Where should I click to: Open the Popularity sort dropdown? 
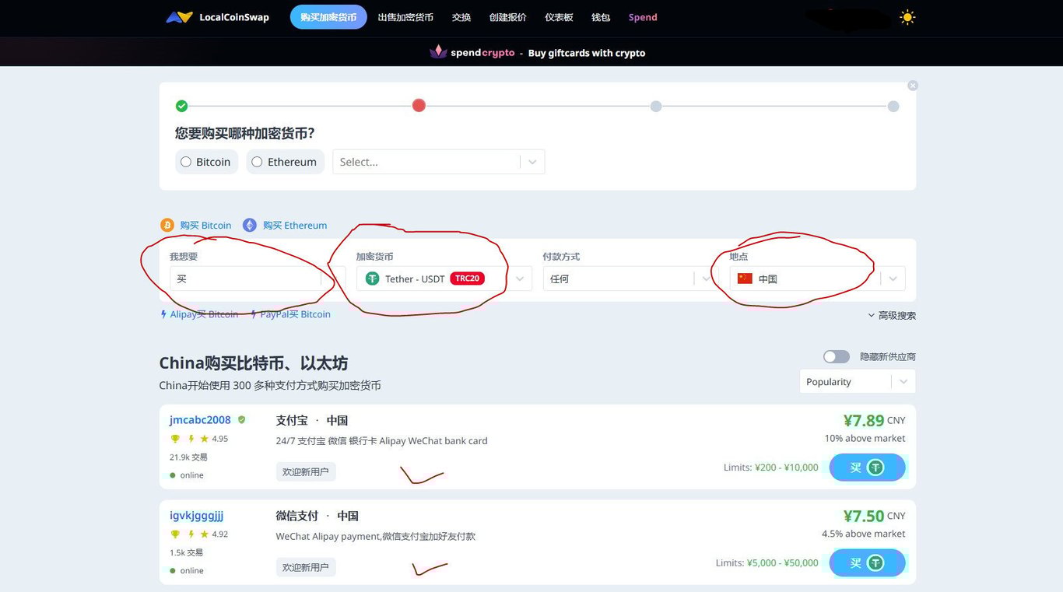[858, 381]
